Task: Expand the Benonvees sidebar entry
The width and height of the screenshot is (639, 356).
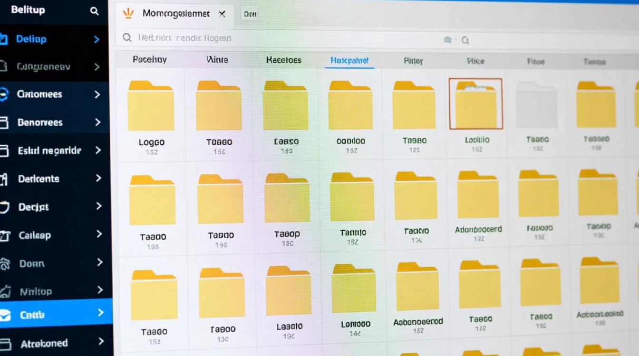Action: pos(98,122)
